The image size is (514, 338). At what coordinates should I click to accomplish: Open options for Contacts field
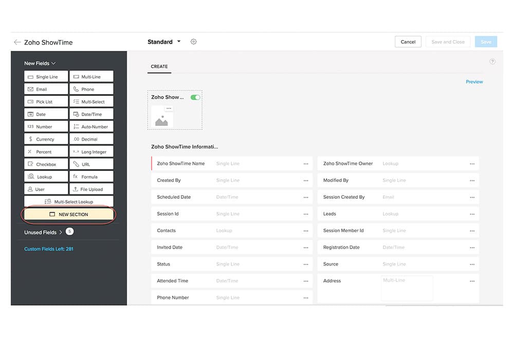pyautogui.click(x=306, y=231)
